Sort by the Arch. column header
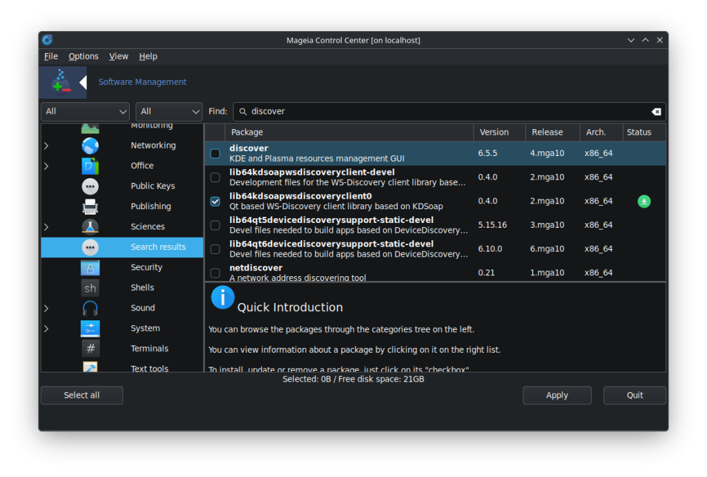Screen dimensions: 707x477 click(601, 132)
